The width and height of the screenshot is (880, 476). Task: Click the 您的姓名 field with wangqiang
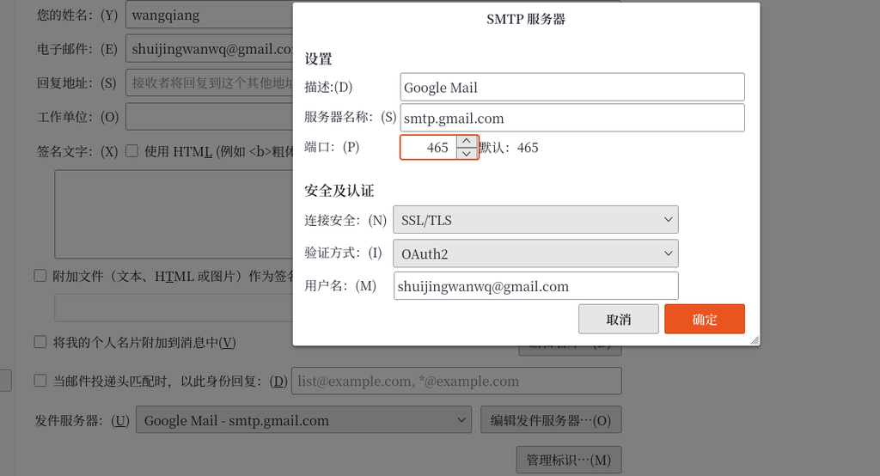pyautogui.click(x=210, y=15)
